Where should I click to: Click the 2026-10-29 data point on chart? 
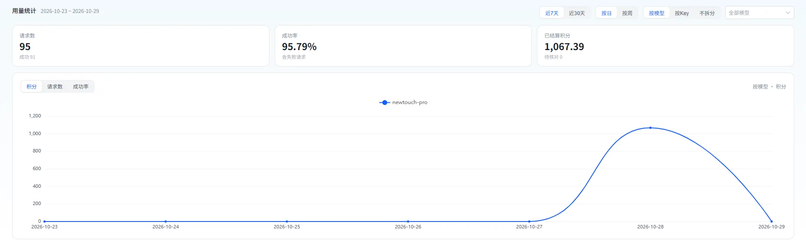[771, 222]
